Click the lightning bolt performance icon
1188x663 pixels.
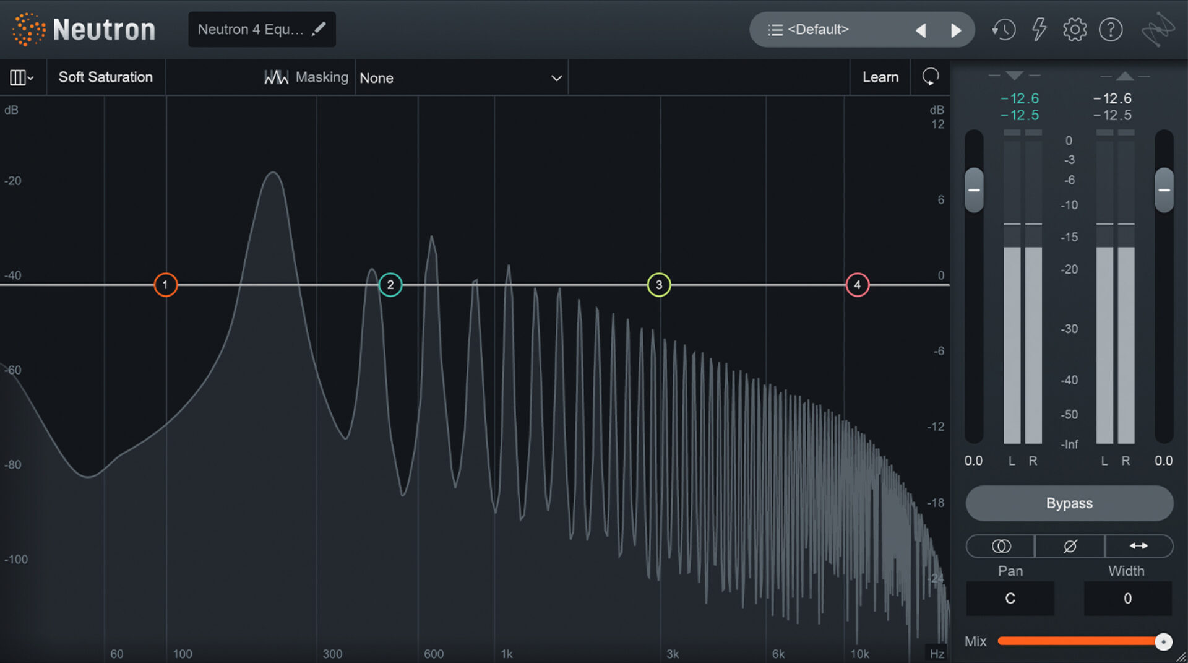click(1039, 29)
